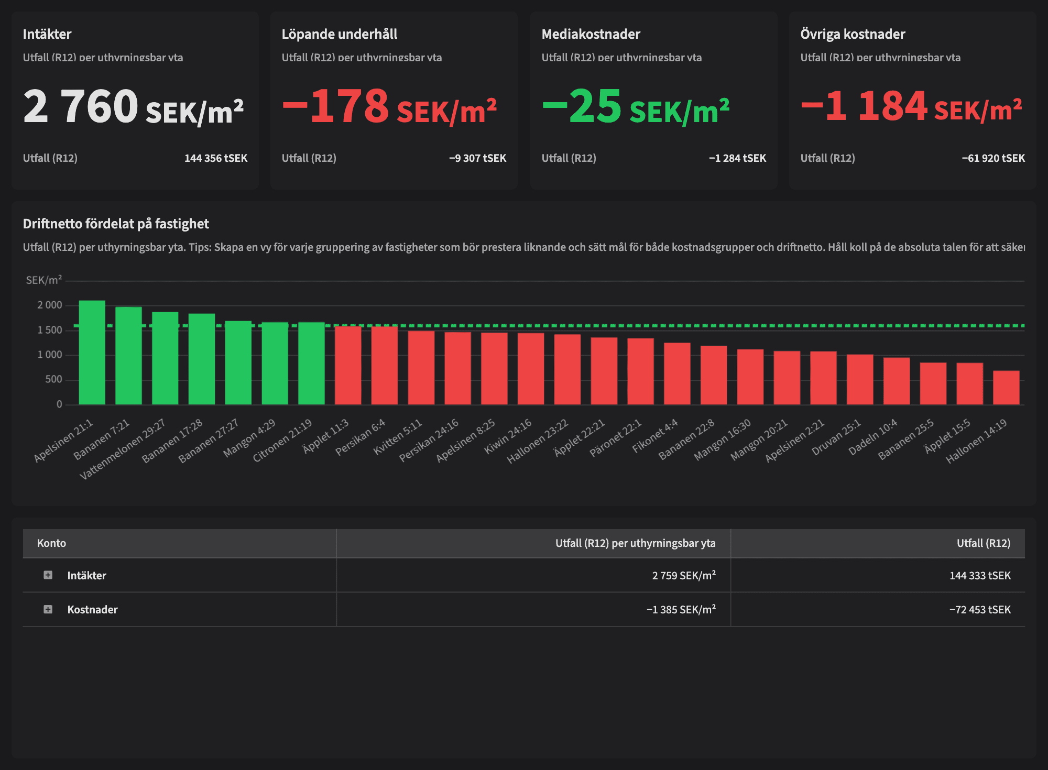
Task: Select the Apelsinen 21:1 green bar
Action: pos(92,353)
